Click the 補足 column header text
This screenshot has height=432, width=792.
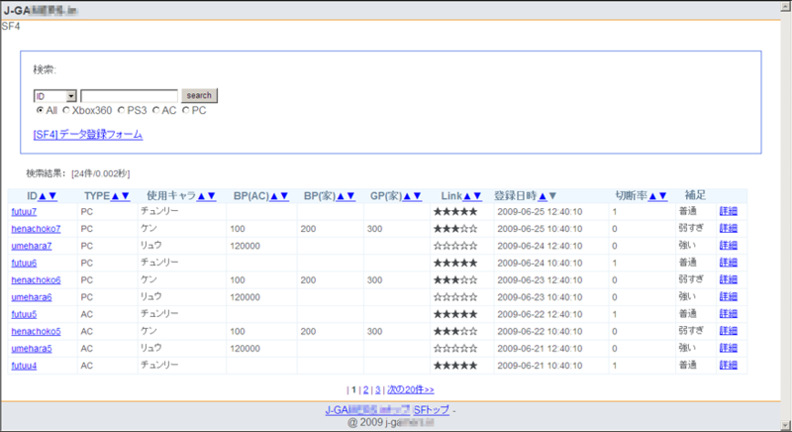(695, 195)
